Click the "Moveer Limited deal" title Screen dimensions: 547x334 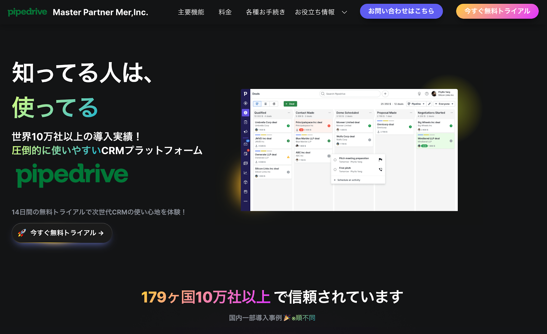coord(348,122)
